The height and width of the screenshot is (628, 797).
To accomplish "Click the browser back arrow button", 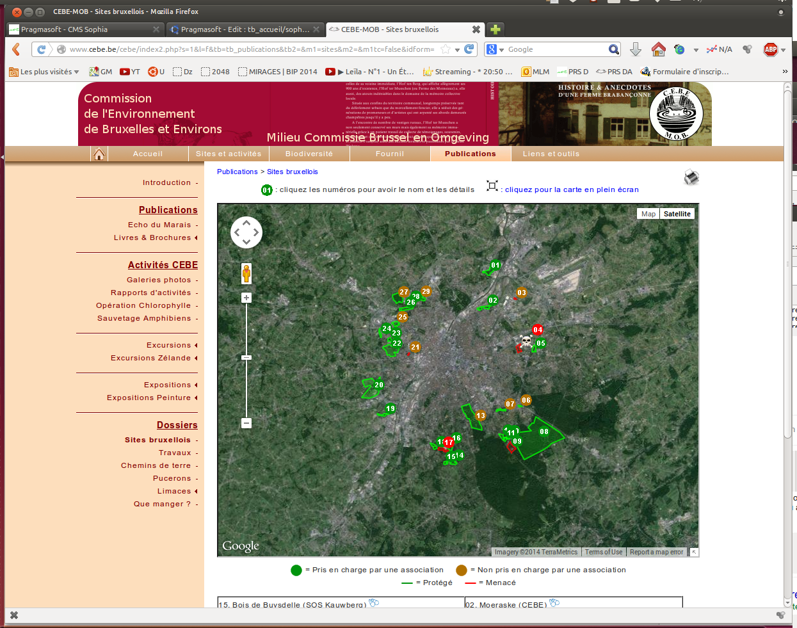I will click(x=17, y=49).
